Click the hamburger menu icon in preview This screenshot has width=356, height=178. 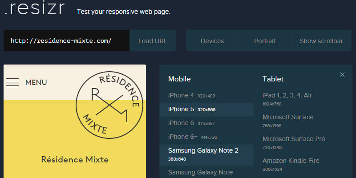pos(12,82)
